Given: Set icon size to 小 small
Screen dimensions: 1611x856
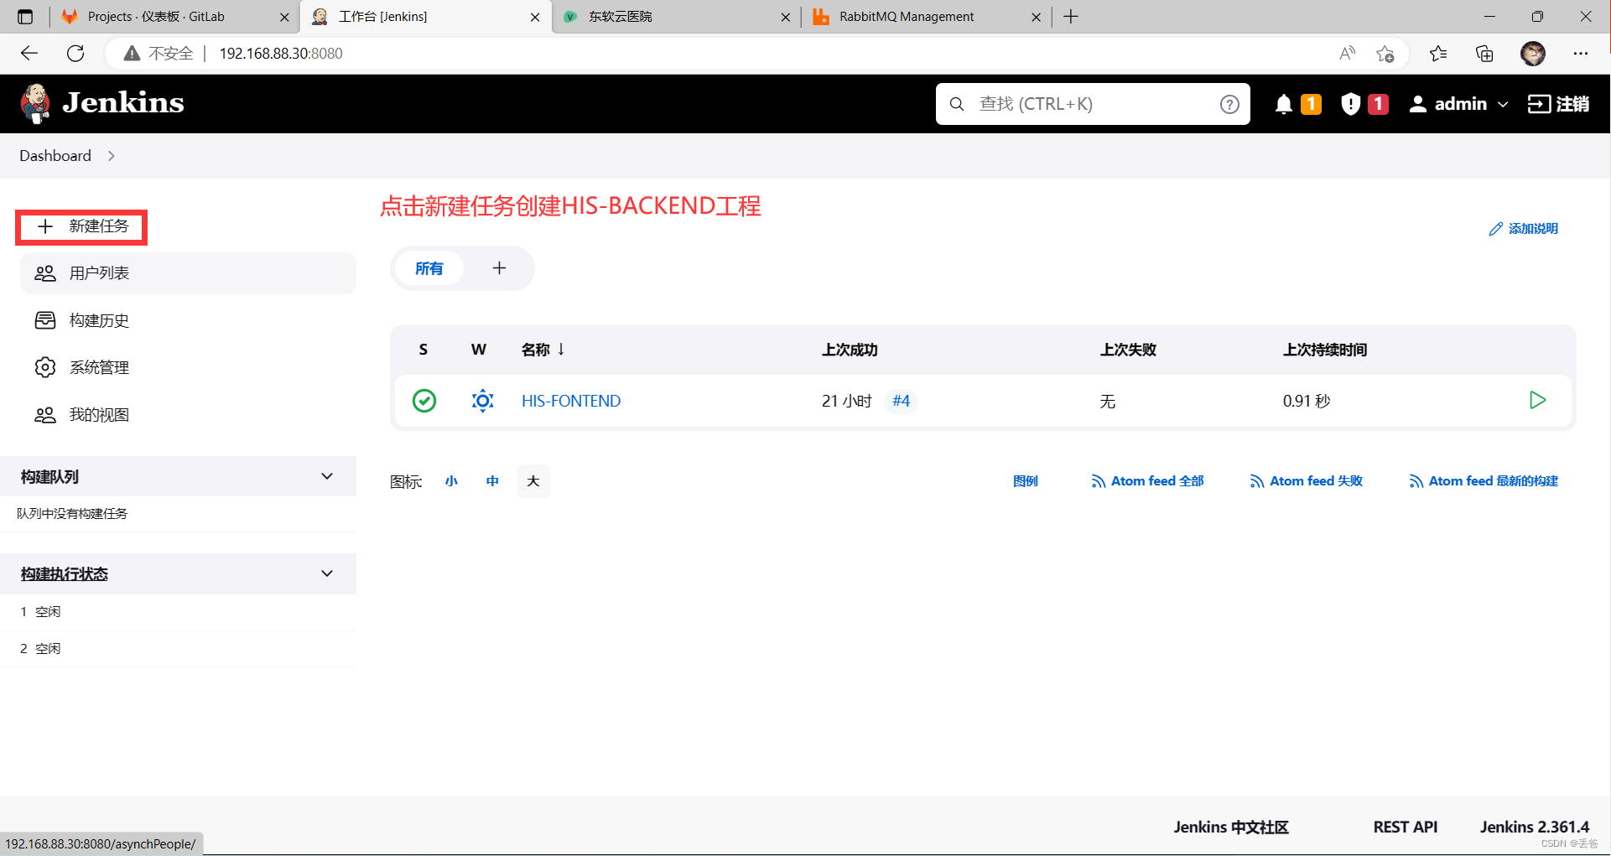Looking at the screenshot, I should (451, 481).
